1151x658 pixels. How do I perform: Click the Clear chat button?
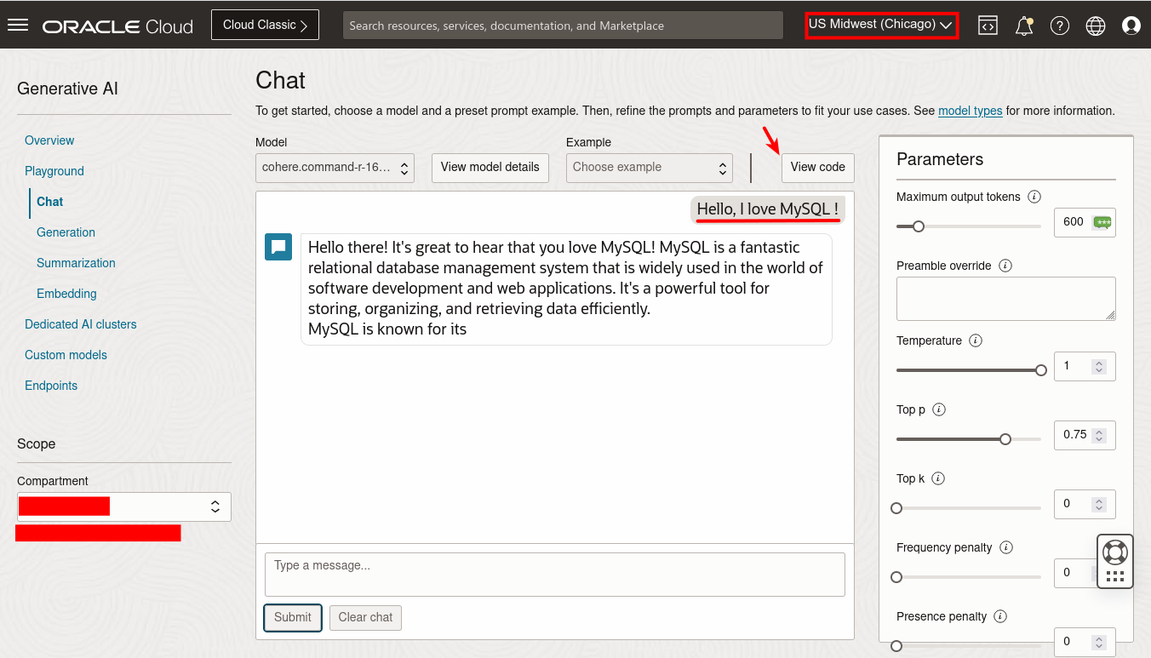pyautogui.click(x=366, y=618)
